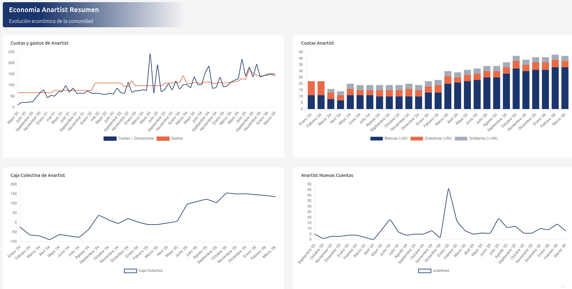
Task: Click the highest spike in Cuotas + Donaciones line
Action: [150, 54]
